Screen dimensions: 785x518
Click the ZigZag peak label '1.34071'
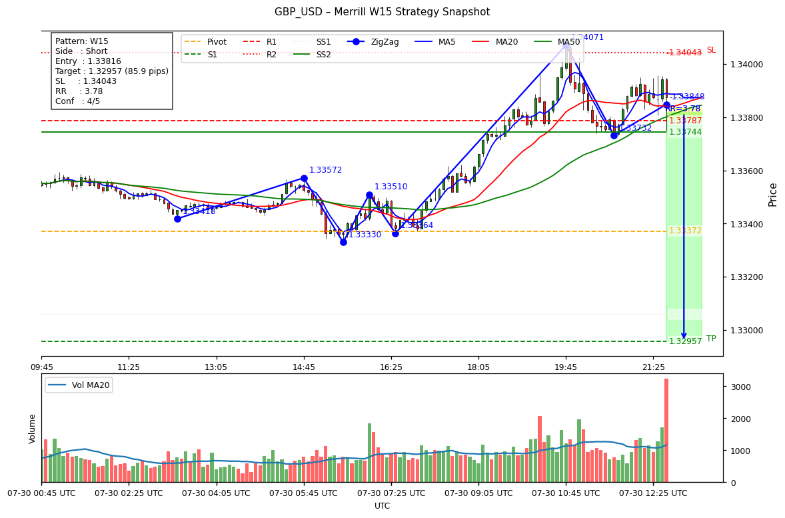[x=587, y=37]
